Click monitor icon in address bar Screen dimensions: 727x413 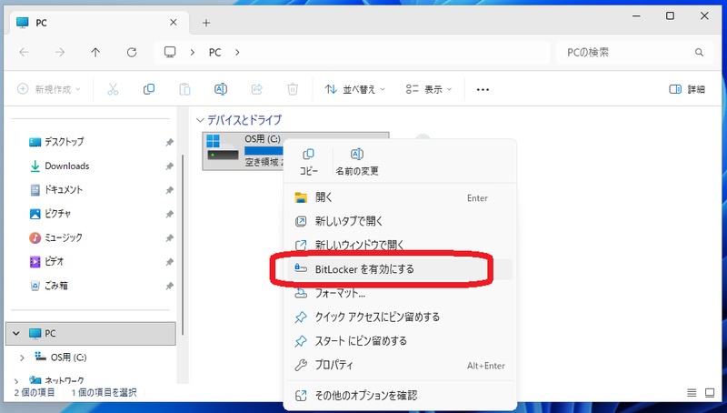170,52
